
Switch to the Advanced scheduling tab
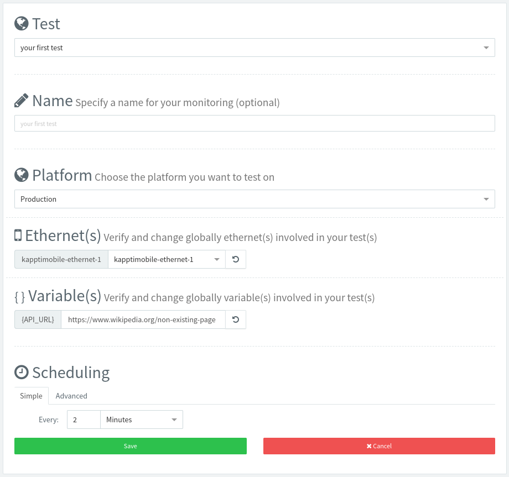pyautogui.click(x=71, y=396)
